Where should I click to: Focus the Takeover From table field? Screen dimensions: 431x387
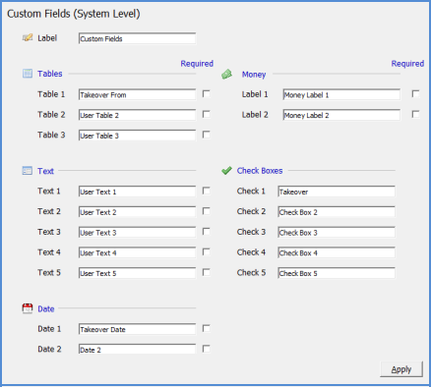click(137, 94)
